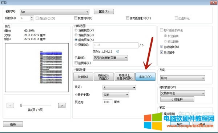Screen dimensions: 218x133
Task: Click the 每张纸上放置多页(M) button
Action: (x=125, y=77)
